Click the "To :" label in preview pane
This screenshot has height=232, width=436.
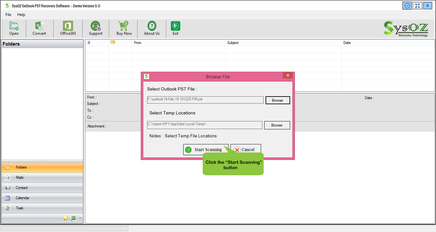pyautogui.click(x=90, y=111)
